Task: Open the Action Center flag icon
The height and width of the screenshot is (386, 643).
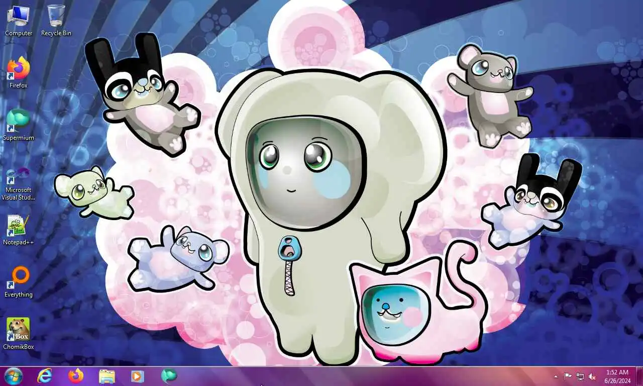Action: [x=568, y=376]
